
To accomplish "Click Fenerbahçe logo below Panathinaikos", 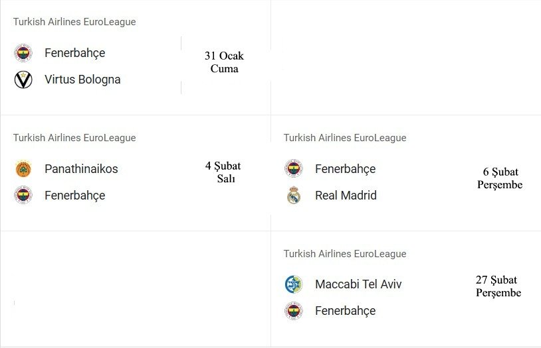I will point(23,196).
